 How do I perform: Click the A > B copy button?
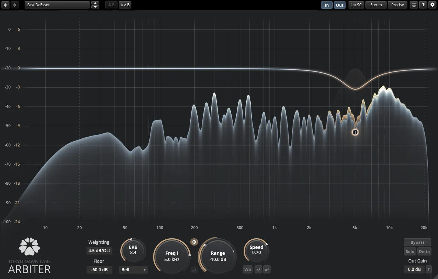125,5
